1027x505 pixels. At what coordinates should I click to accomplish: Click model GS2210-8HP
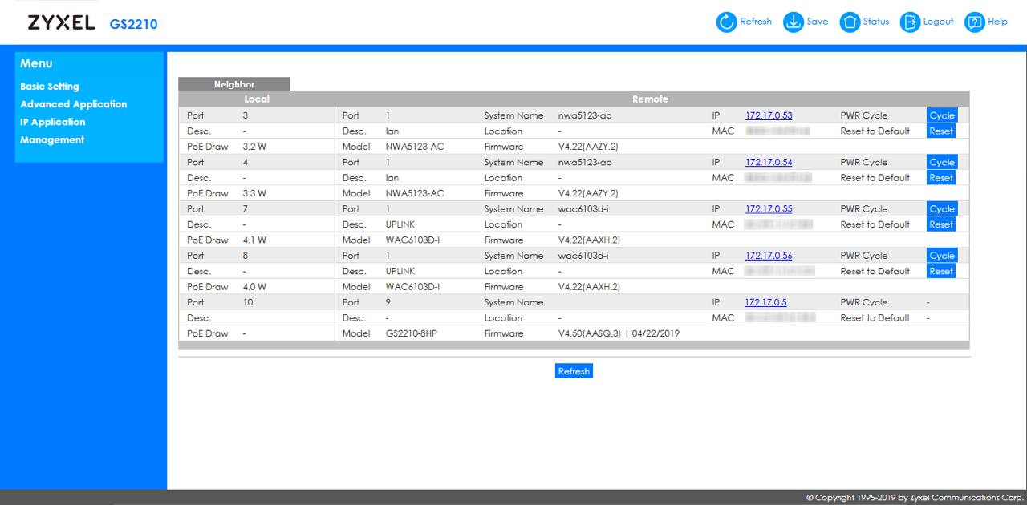pos(411,333)
